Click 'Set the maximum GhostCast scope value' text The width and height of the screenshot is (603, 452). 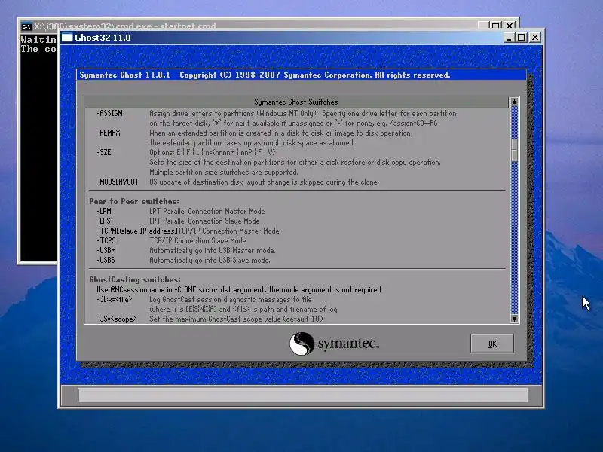(x=236, y=319)
